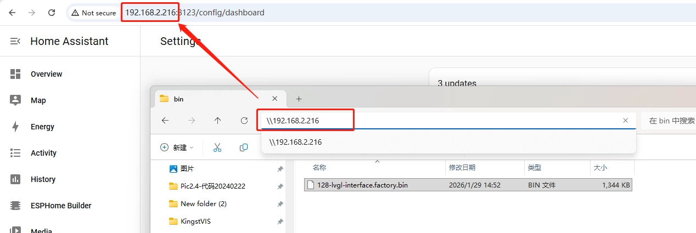This screenshot has width=696, height=233.
Task: Reload the browser page
Action: (52, 13)
